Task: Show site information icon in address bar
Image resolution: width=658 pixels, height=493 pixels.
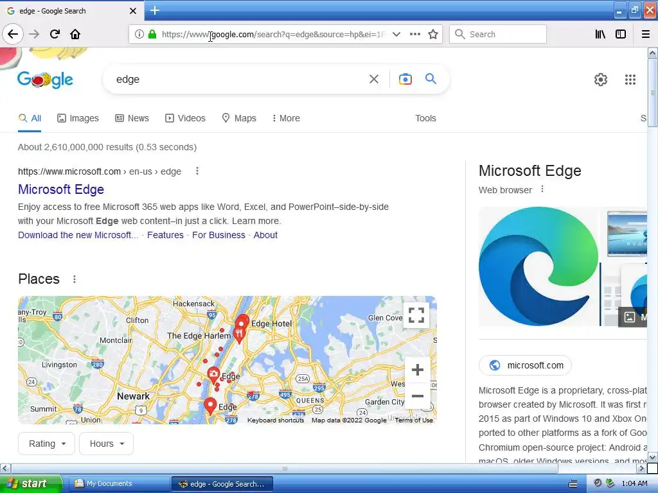Action: pyautogui.click(x=139, y=34)
